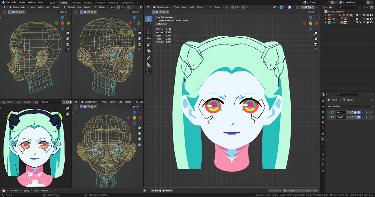Screen dimensions: 375x197
Task: Open the Particles properties tab
Action: (323, 144)
